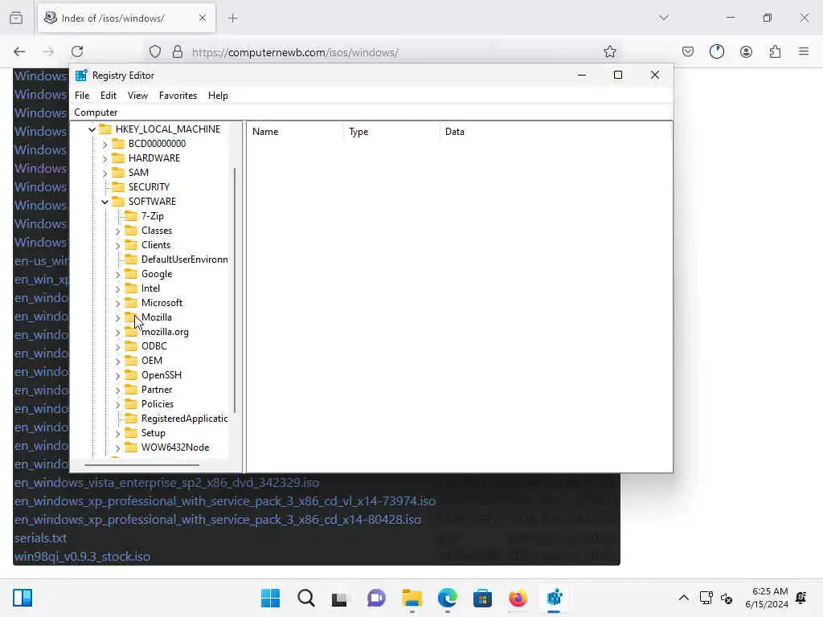
Task: Click the network status tray icon
Action: (x=706, y=598)
